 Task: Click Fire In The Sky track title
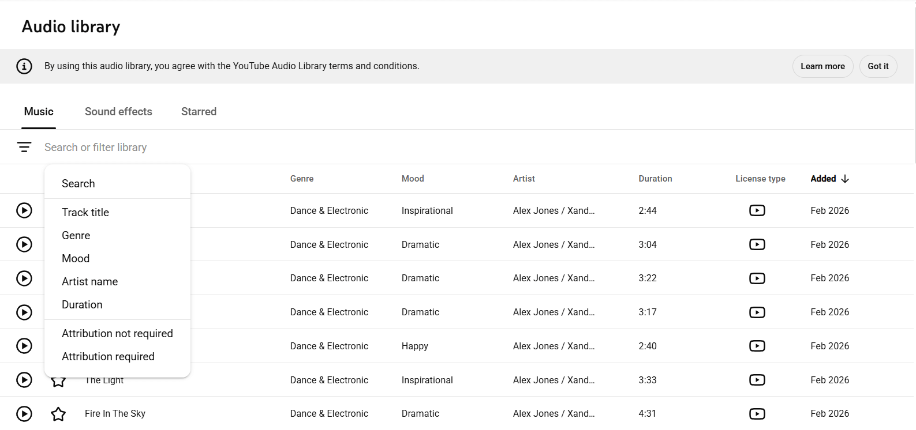tap(115, 414)
